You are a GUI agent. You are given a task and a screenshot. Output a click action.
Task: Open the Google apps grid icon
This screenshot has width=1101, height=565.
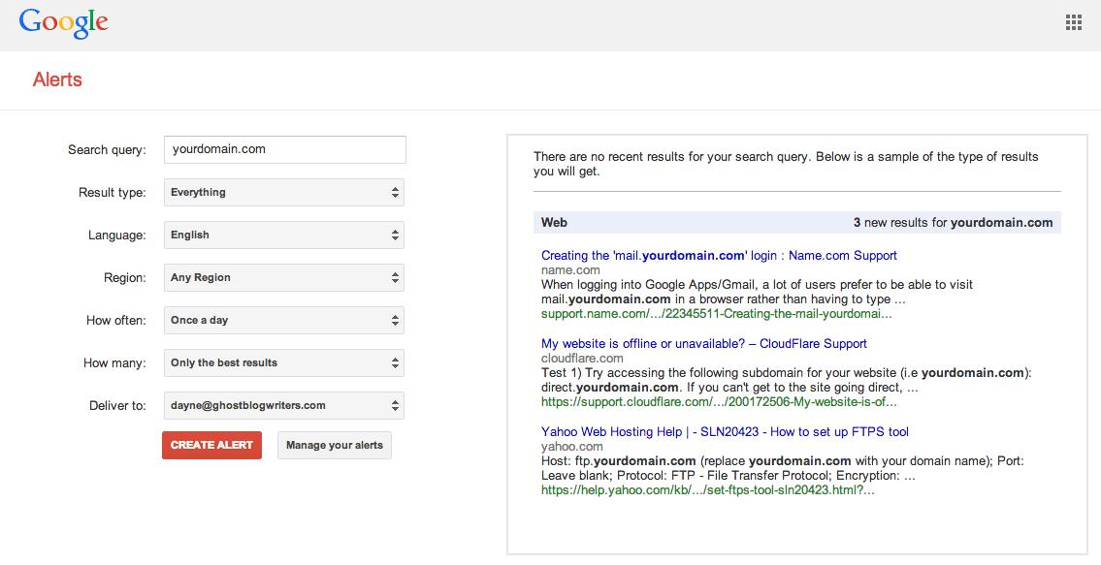point(1074,22)
